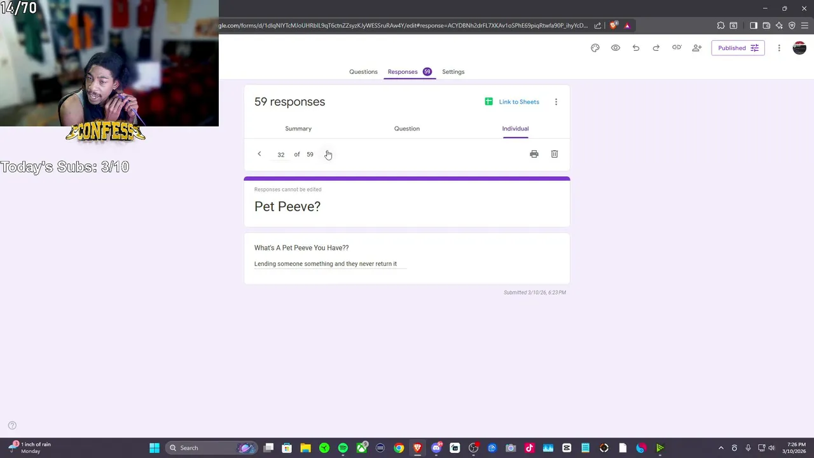
Task: Click the response number field showing 32
Action: coord(280,155)
